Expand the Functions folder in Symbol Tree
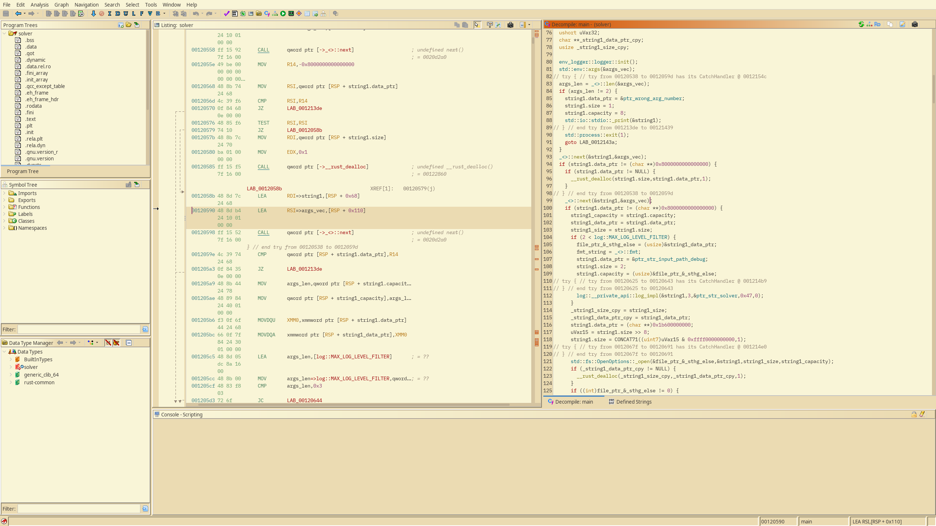 4,207
